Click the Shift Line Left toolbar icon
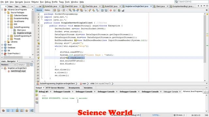Image resolution: width=209 pixels, height=117 pixels. (x=102, y=10)
